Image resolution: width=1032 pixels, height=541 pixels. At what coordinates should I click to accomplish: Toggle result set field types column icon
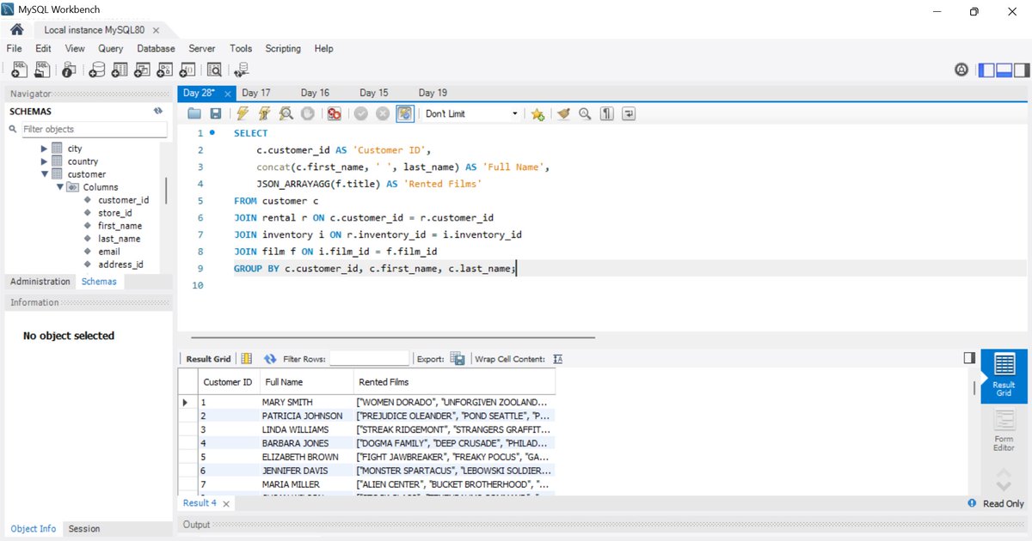pos(247,359)
